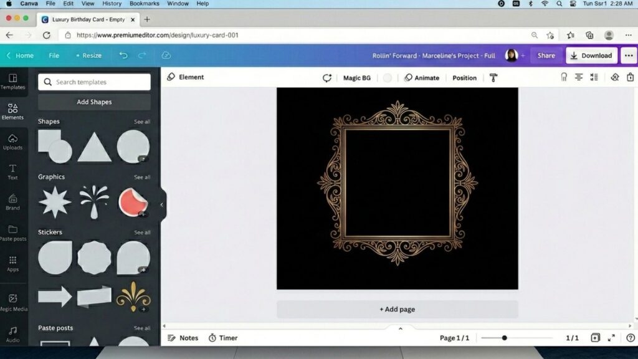Click the Share button

coord(546,55)
